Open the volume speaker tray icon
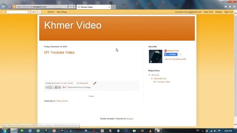This screenshot has height=133, width=237. pos(215,131)
